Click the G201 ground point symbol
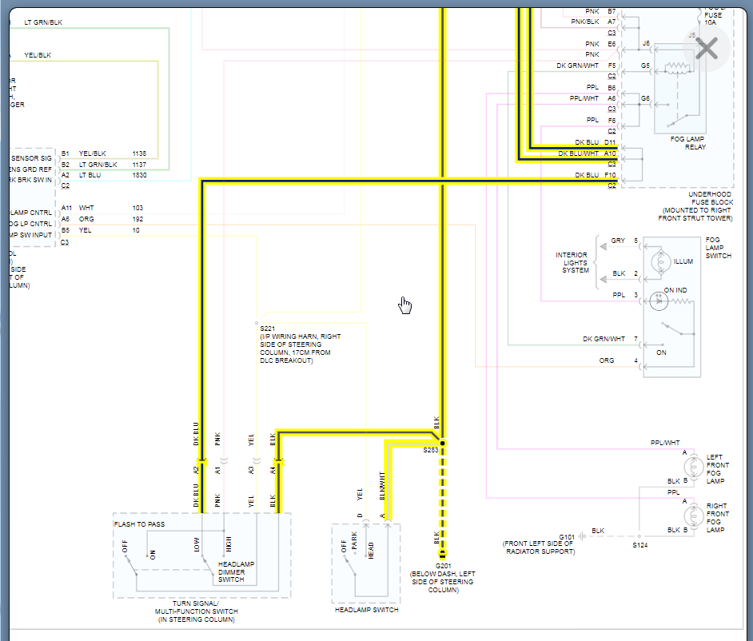This screenshot has height=641, width=753. [442, 554]
